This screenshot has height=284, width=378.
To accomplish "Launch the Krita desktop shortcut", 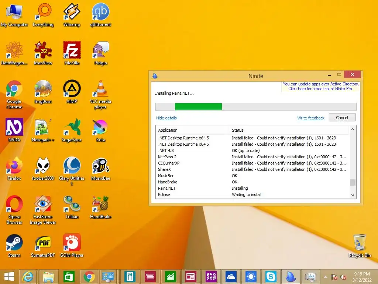I will click(100, 130).
